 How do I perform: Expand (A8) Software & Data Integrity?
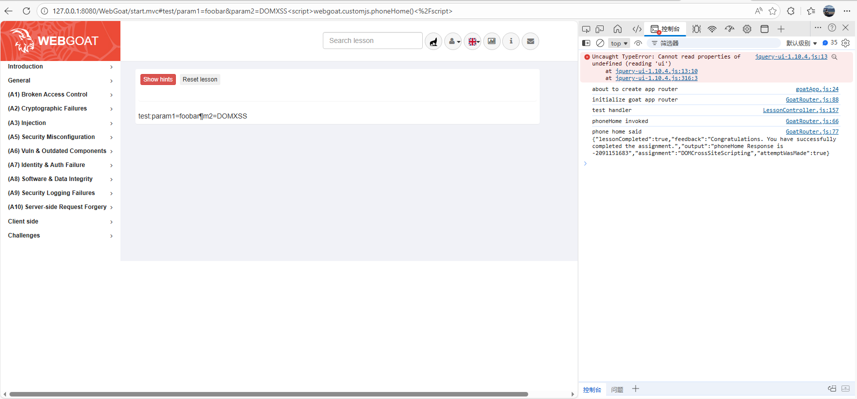click(x=60, y=179)
